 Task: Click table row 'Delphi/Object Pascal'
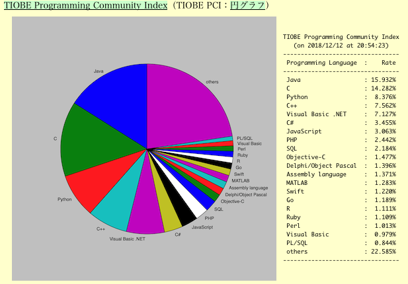(x=341, y=166)
